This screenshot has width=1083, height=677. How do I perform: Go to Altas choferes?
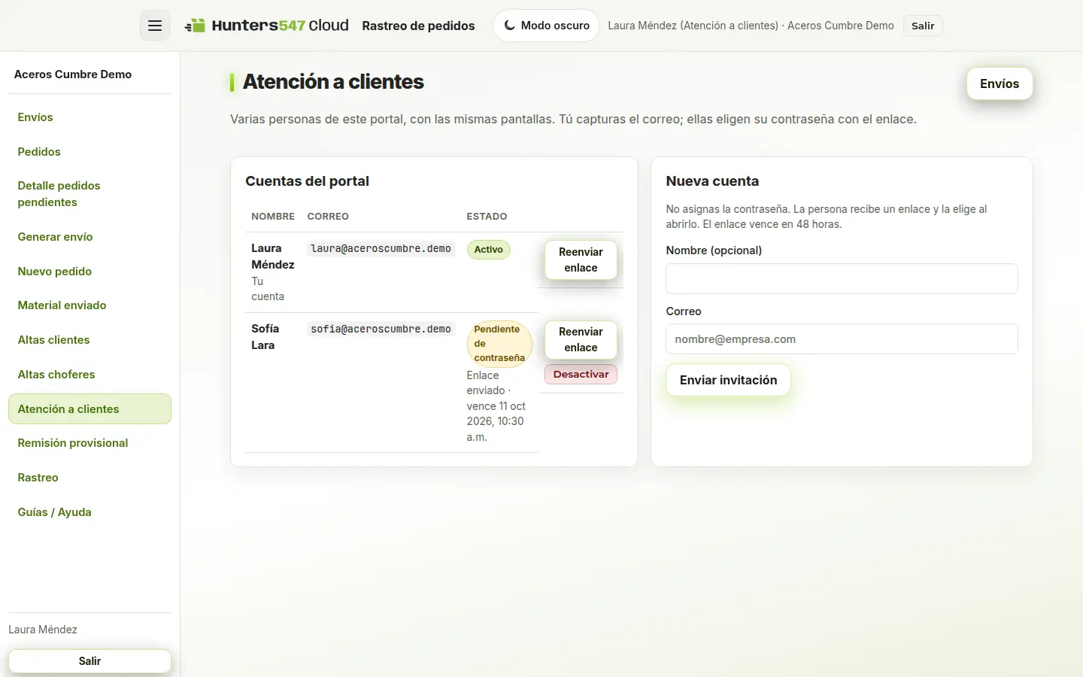(89, 375)
